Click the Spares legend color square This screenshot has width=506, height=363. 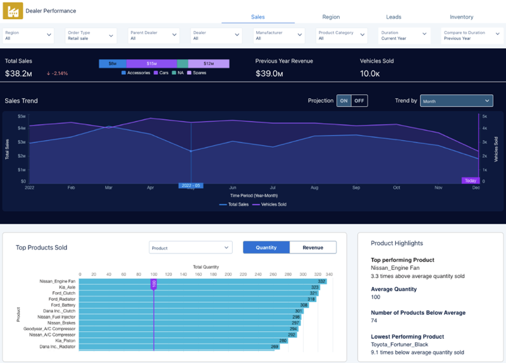[190, 73]
